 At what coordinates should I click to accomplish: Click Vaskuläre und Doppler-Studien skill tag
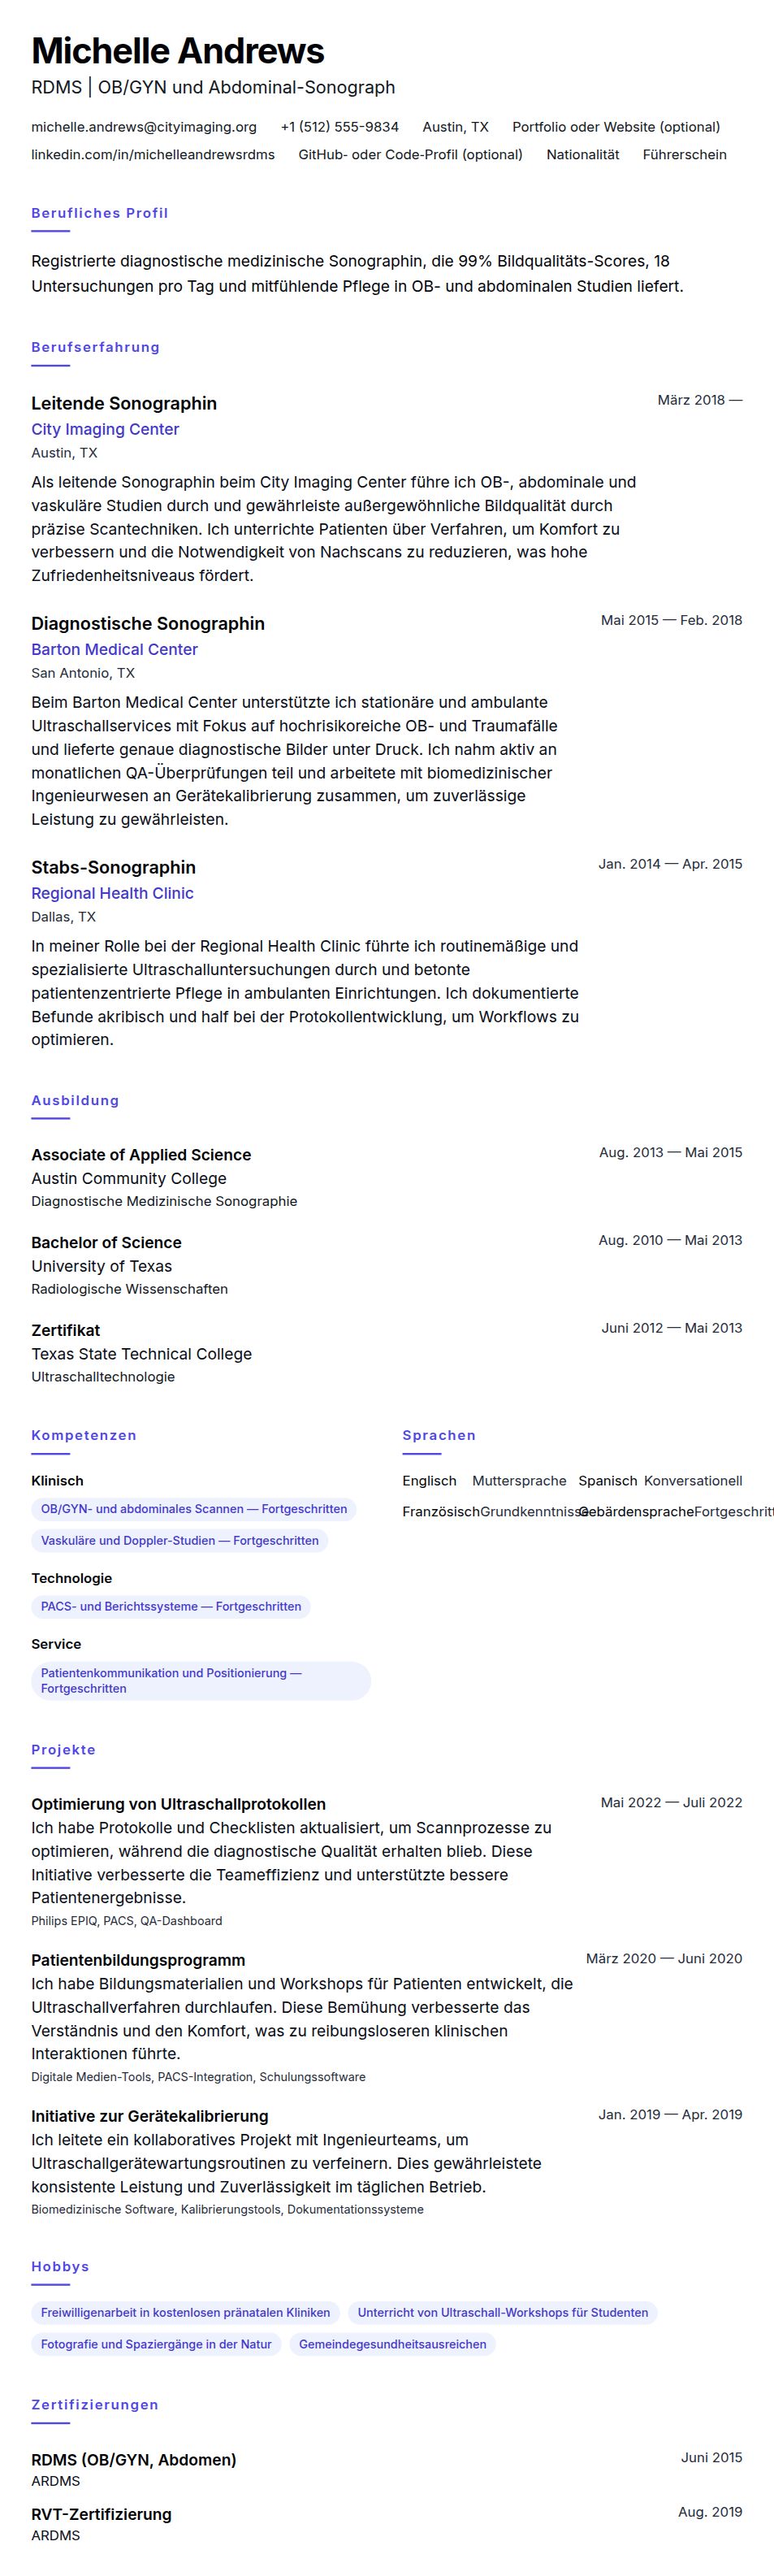tap(180, 1541)
